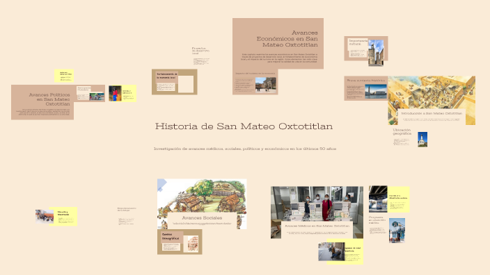
Task: Click the plaza photo in 'Impacto del turismo'
Action: coord(266,85)
